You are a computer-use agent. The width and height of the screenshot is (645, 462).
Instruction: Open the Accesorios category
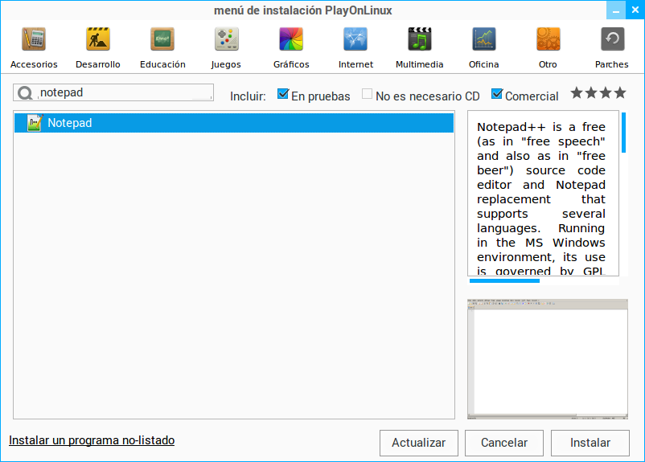(34, 47)
